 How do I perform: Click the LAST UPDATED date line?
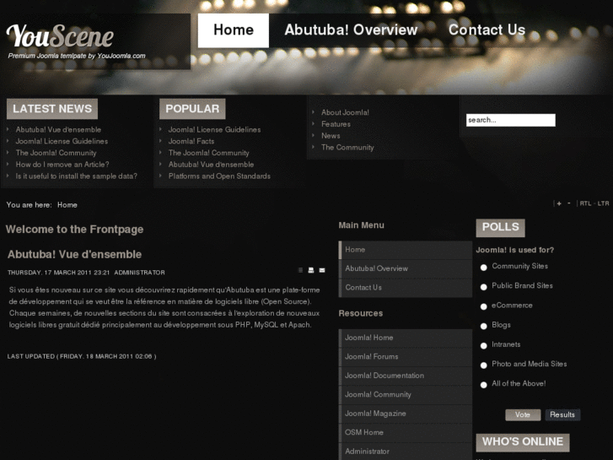(82, 356)
